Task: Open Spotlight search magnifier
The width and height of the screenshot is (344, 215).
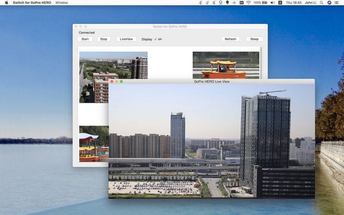Action: pyautogui.click(x=322, y=3)
